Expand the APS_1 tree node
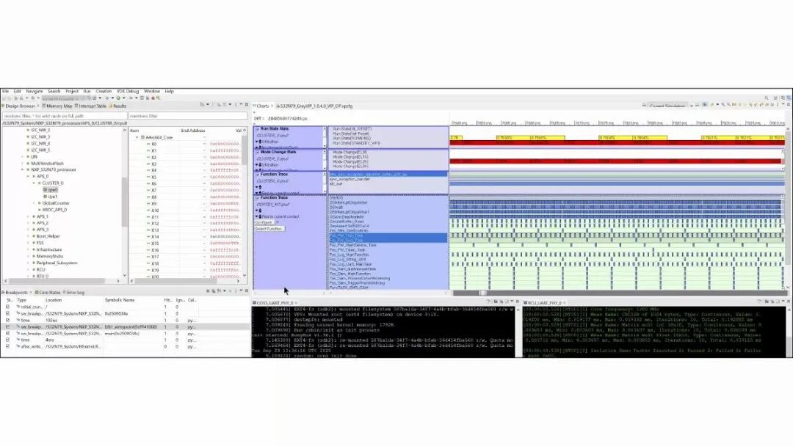 (27, 216)
